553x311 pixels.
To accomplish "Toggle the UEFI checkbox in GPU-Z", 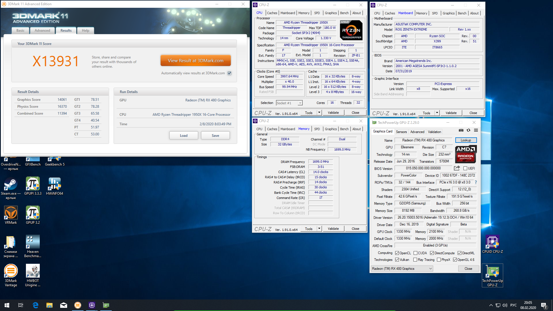I will click(x=465, y=168).
